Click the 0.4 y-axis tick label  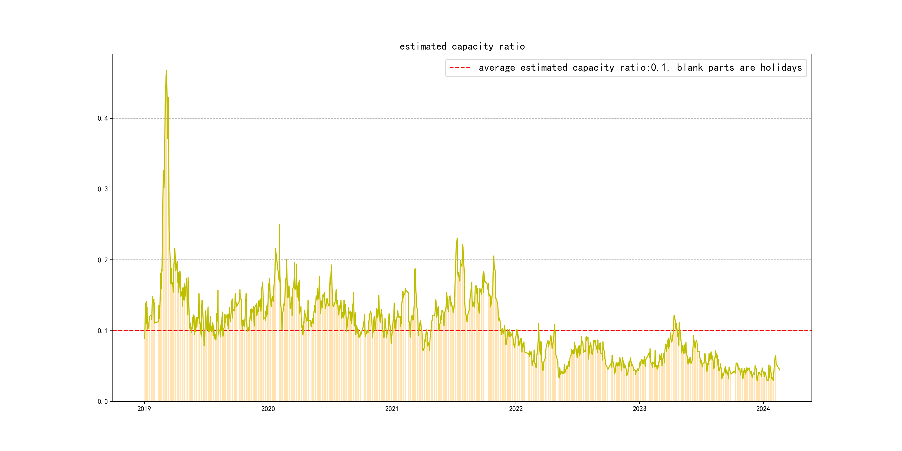click(103, 118)
